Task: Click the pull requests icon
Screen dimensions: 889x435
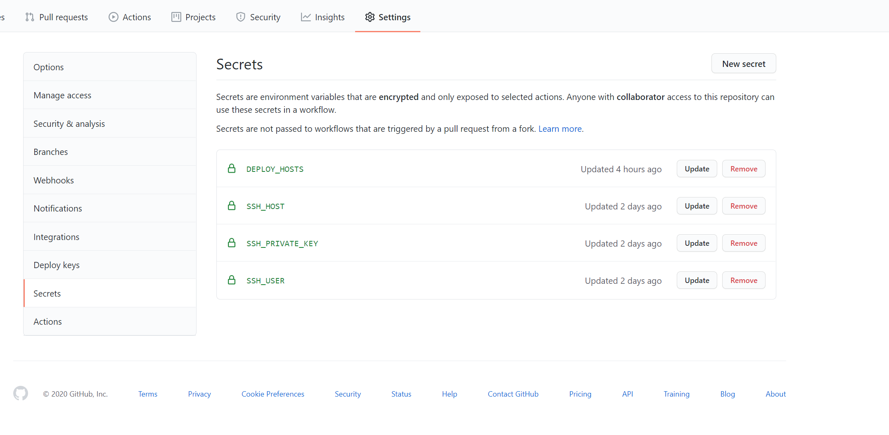Action: 30,17
